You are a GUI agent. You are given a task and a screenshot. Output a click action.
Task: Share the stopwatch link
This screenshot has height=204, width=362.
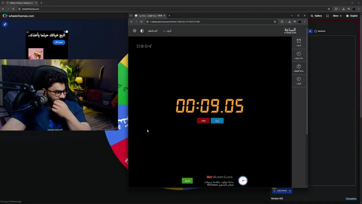point(150,46)
